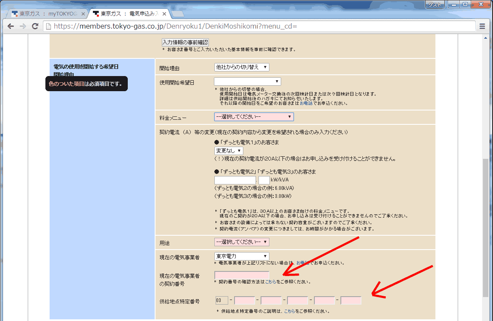Viewport: 493px width, 321px height.
Task: Click the 電気の使用を開始する希望日 heading
Action: pos(86,67)
